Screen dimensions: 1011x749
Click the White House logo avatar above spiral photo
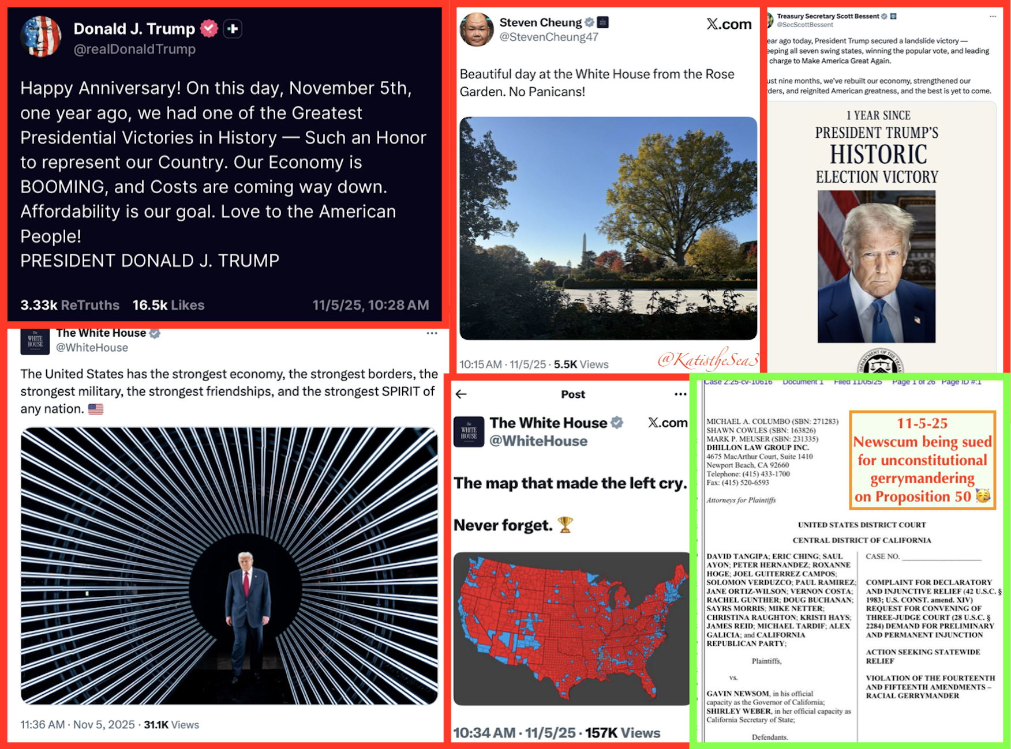pos(35,341)
